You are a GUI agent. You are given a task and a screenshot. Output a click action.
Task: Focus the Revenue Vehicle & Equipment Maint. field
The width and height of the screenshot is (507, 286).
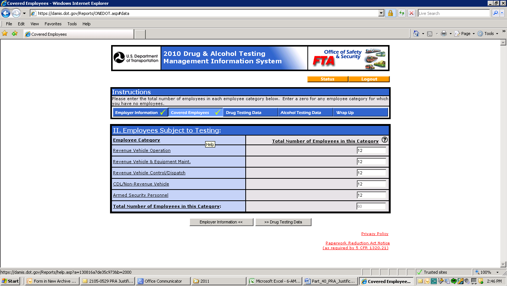371,162
